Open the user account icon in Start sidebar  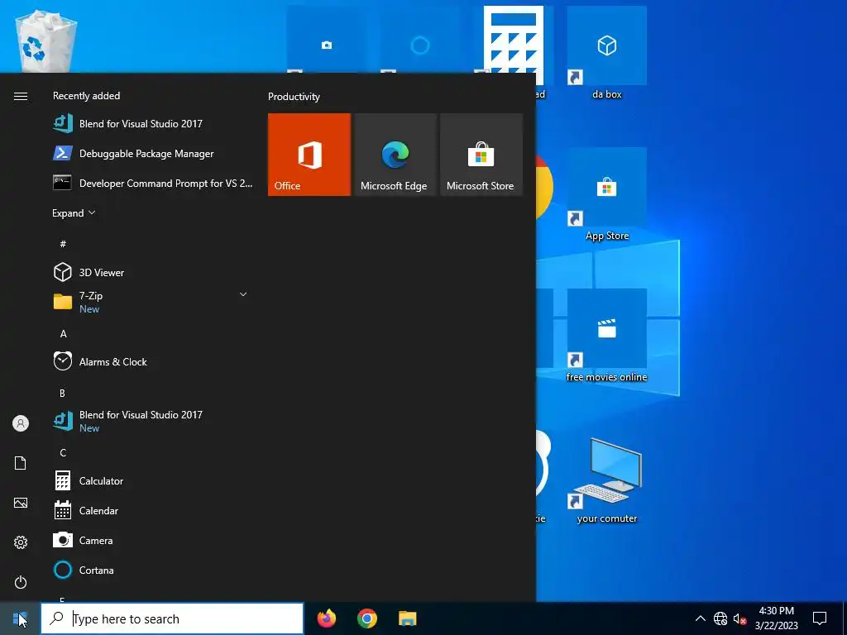tap(21, 423)
